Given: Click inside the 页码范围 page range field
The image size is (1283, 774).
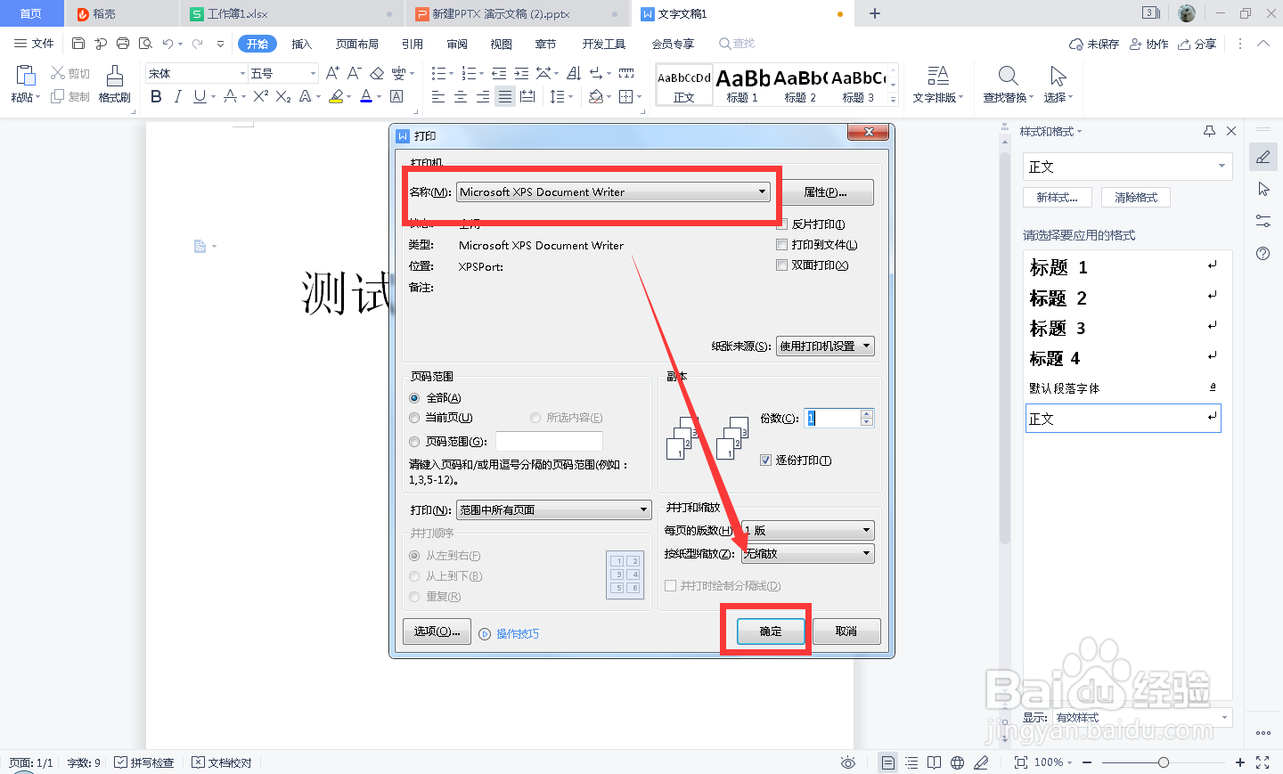Looking at the screenshot, I should [549, 441].
